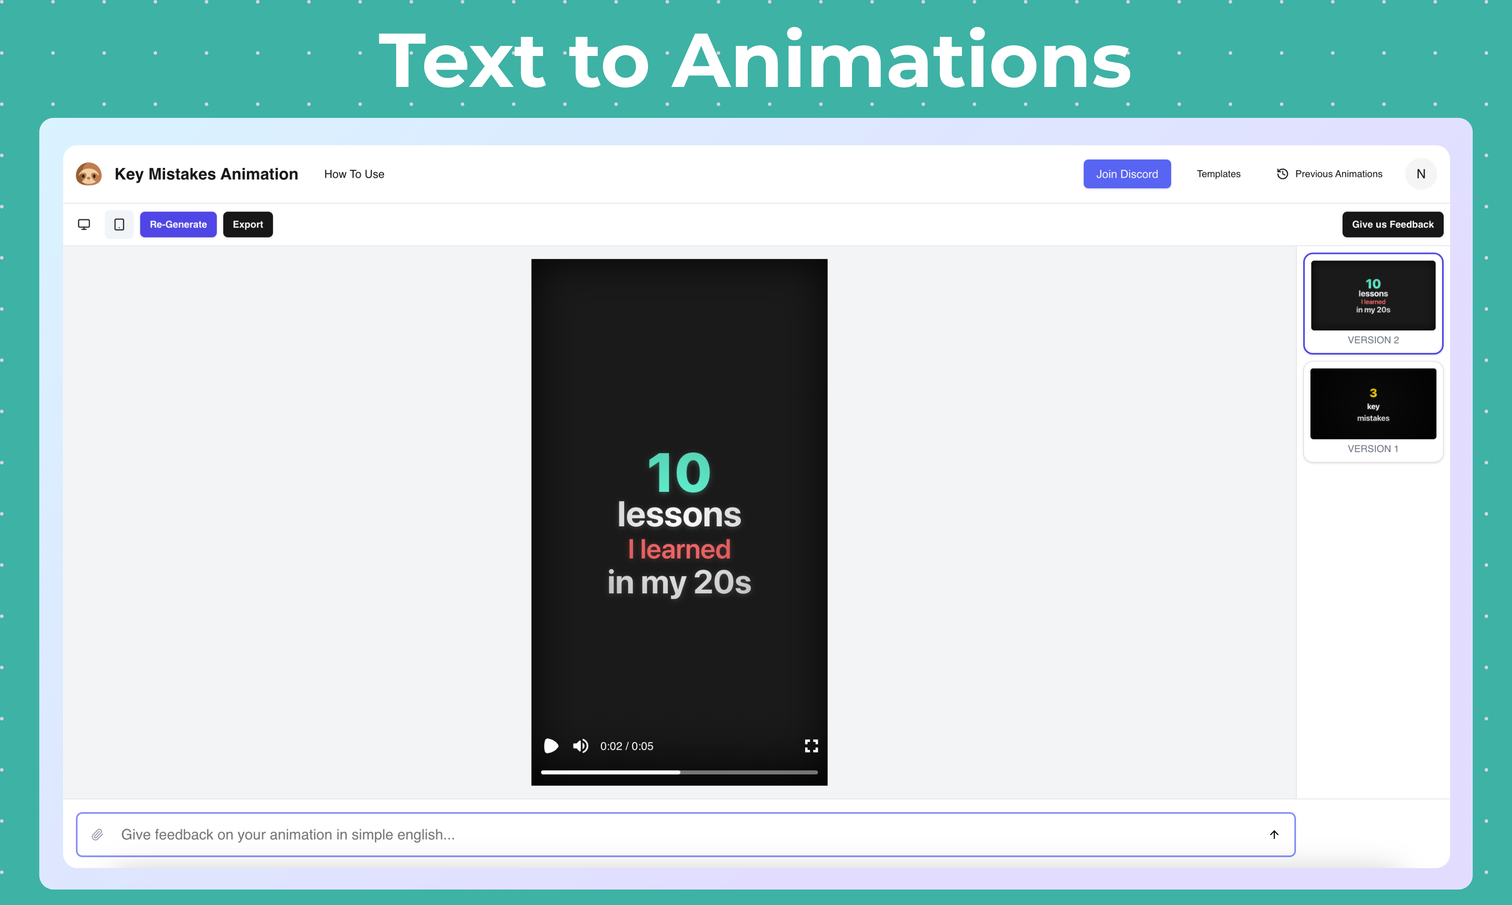1512x905 pixels.
Task: Enter fullscreen video mode
Action: click(811, 746)
